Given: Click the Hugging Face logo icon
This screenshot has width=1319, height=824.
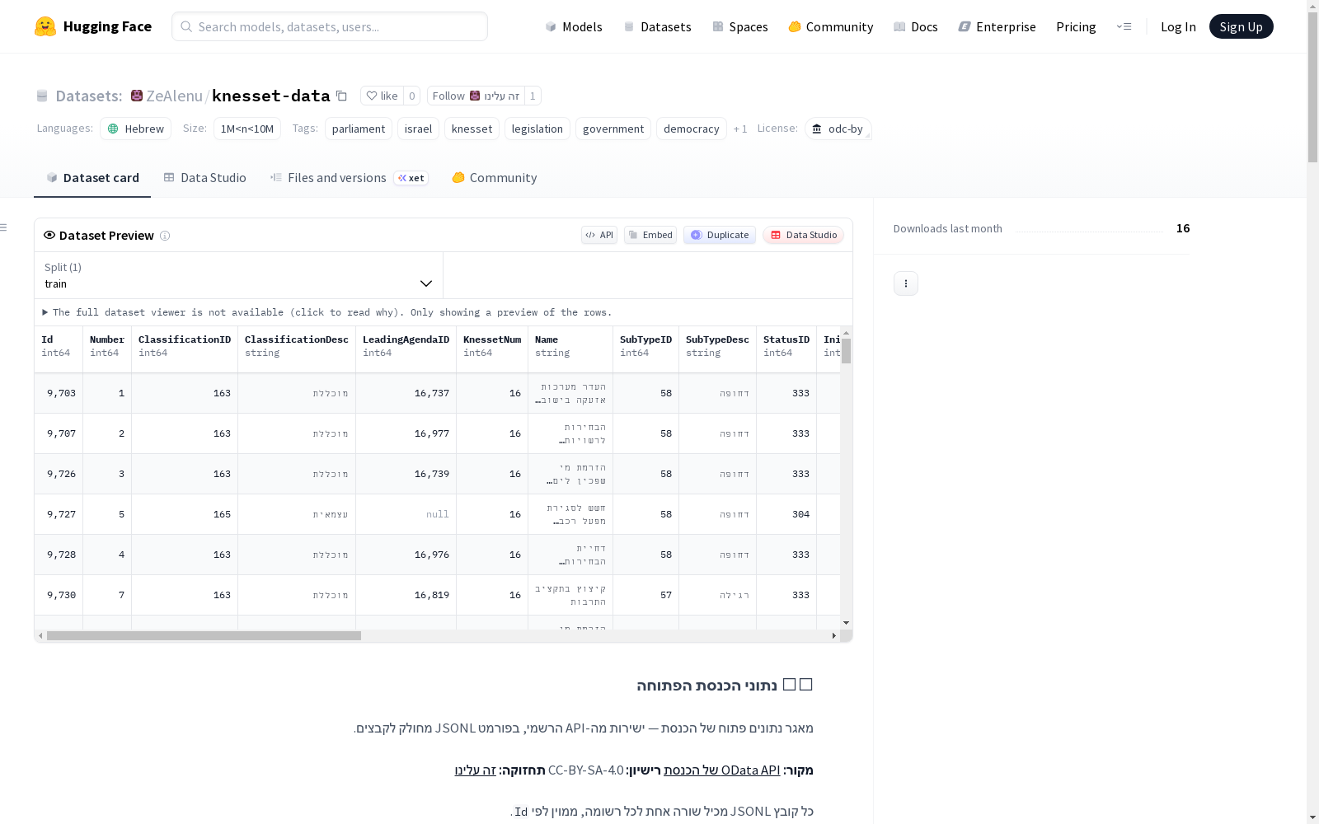Looking at the screenshot, I should pyautogui.click(x=45, y=26).
